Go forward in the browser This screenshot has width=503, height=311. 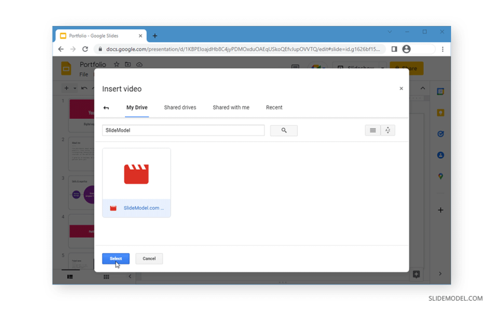[x=73, y=49]
